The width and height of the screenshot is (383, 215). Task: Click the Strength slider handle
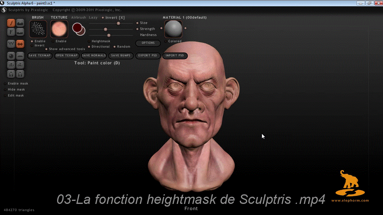coord(105,29)
